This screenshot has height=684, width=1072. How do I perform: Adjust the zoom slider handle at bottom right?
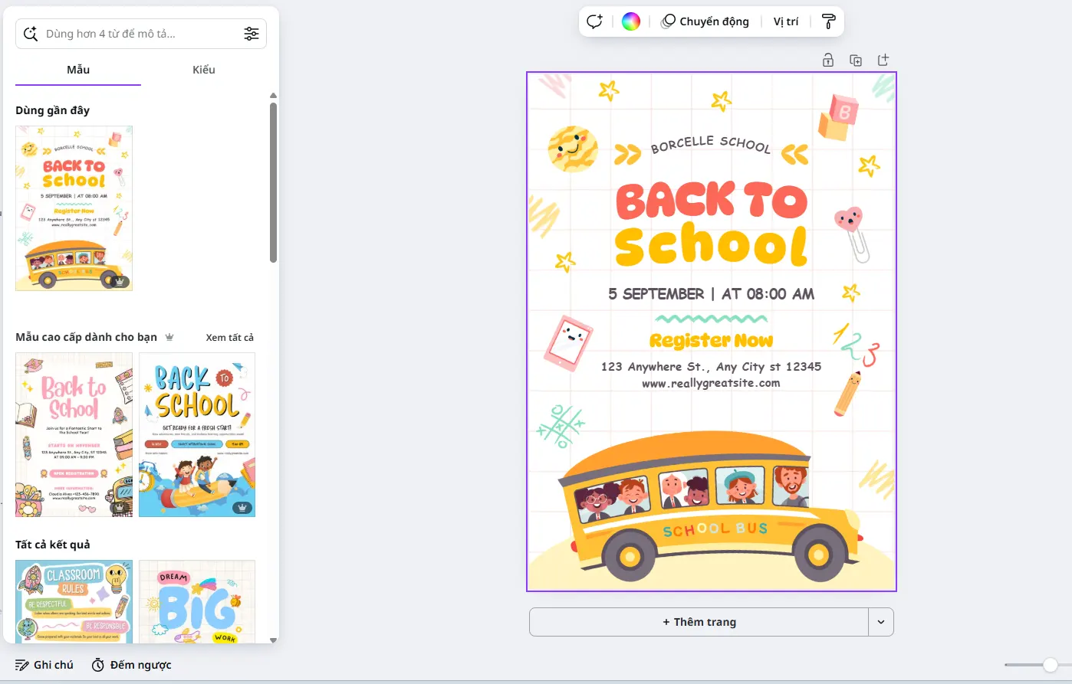click(x=1050, y=665)
